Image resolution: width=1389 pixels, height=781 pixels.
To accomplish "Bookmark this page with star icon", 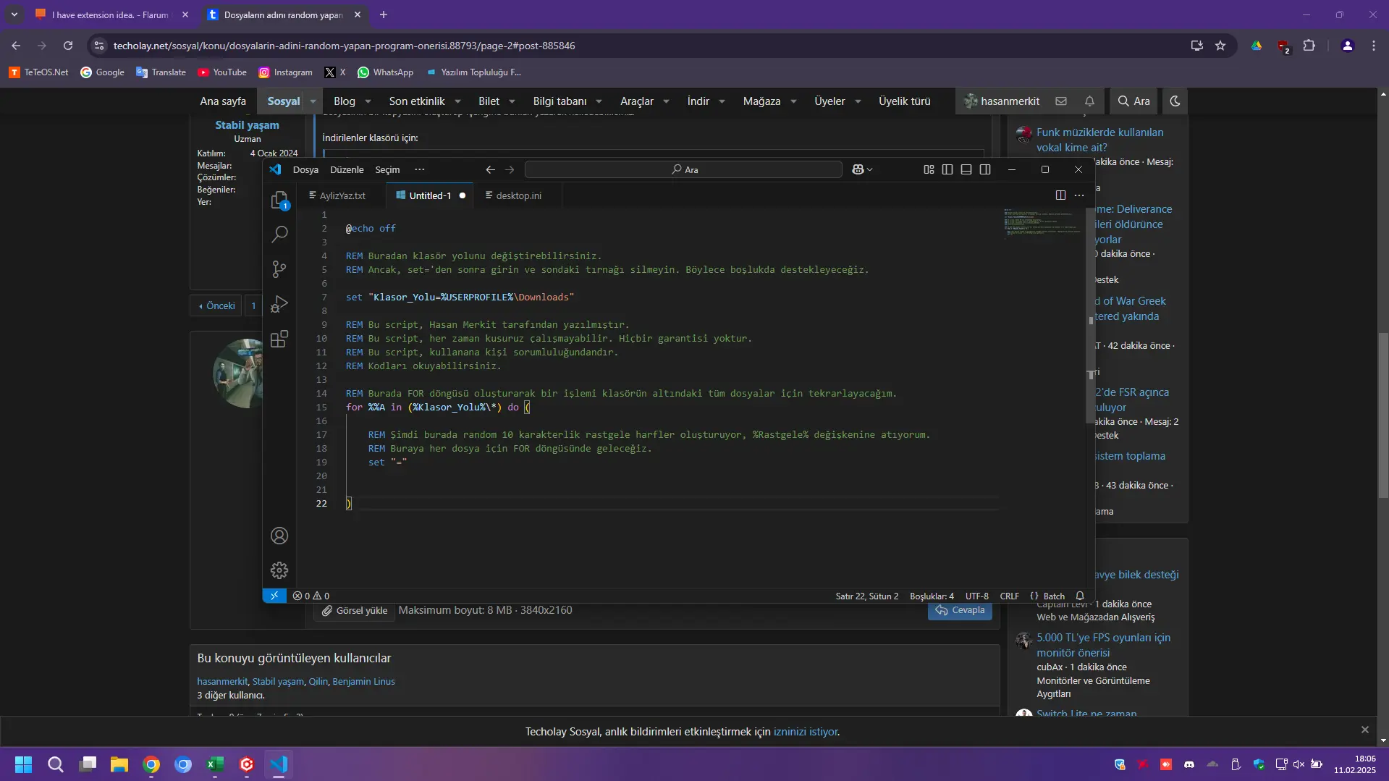I will 1220,46.
